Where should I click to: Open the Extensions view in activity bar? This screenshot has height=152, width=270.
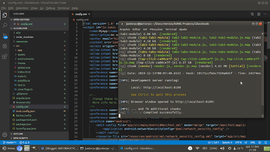(x=5, y=56)
